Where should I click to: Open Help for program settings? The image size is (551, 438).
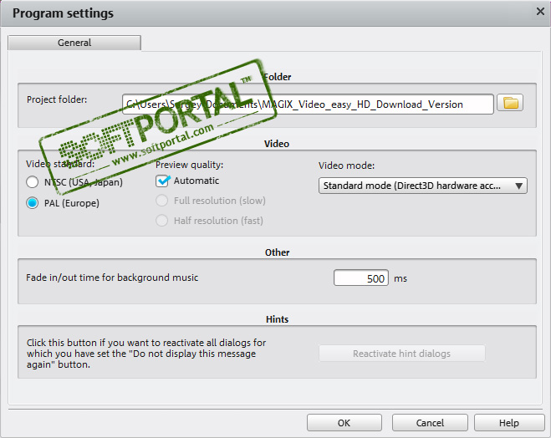(x=509, y=423)
